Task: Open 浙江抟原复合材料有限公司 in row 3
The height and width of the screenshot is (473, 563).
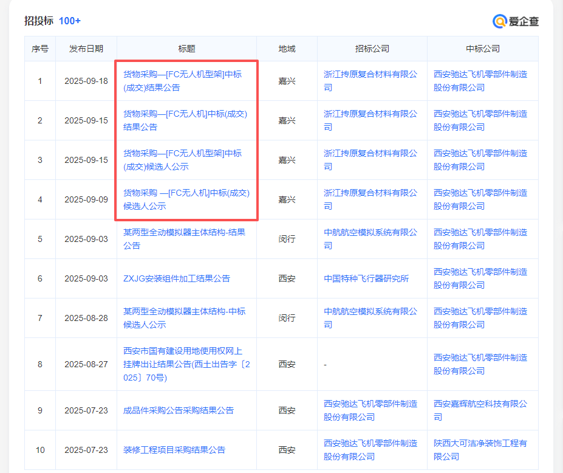Action: pos(370,160)
